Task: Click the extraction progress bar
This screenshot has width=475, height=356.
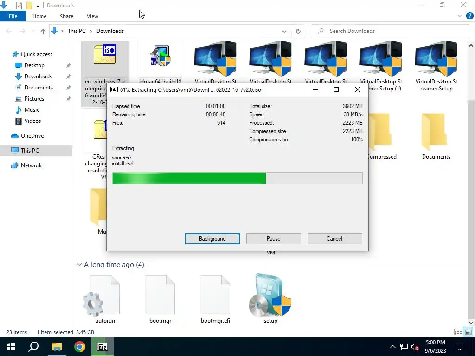Action: (x=237, y=178)
